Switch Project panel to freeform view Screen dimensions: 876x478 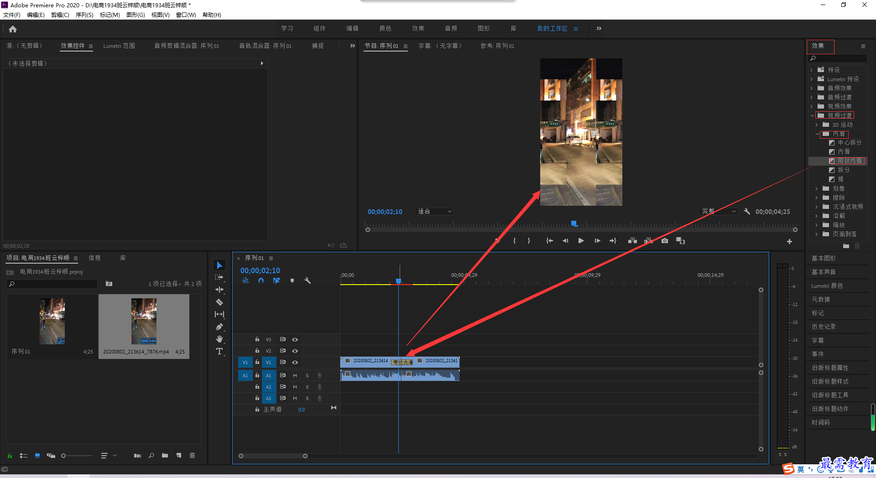[51, 456]
